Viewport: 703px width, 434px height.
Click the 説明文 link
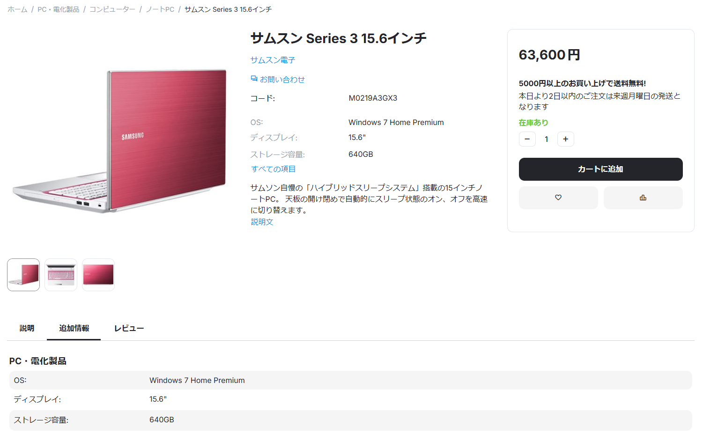[x=262, y=222]
